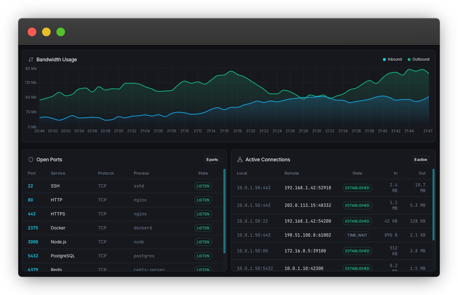Click the shield icon beside Open Ports

[31, 160]
